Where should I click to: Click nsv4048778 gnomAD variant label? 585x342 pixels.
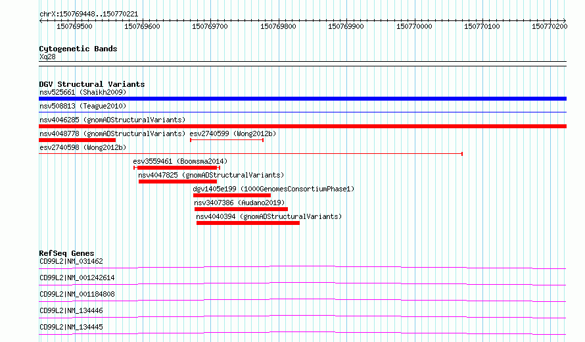point(112,134)
